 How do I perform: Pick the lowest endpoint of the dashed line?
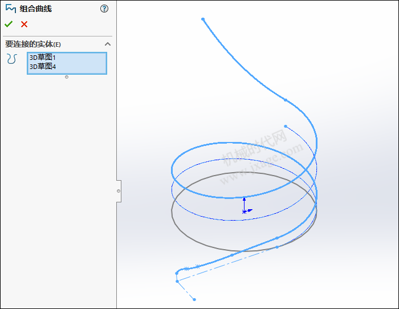pyautogui.click(x=194, y=299)
